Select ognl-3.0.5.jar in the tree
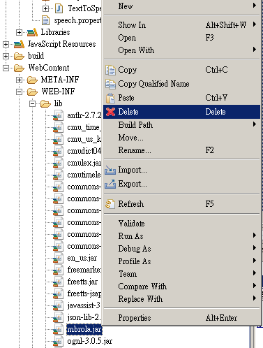The width and height of the screenshot is (263, 348). tap(90, 341)
